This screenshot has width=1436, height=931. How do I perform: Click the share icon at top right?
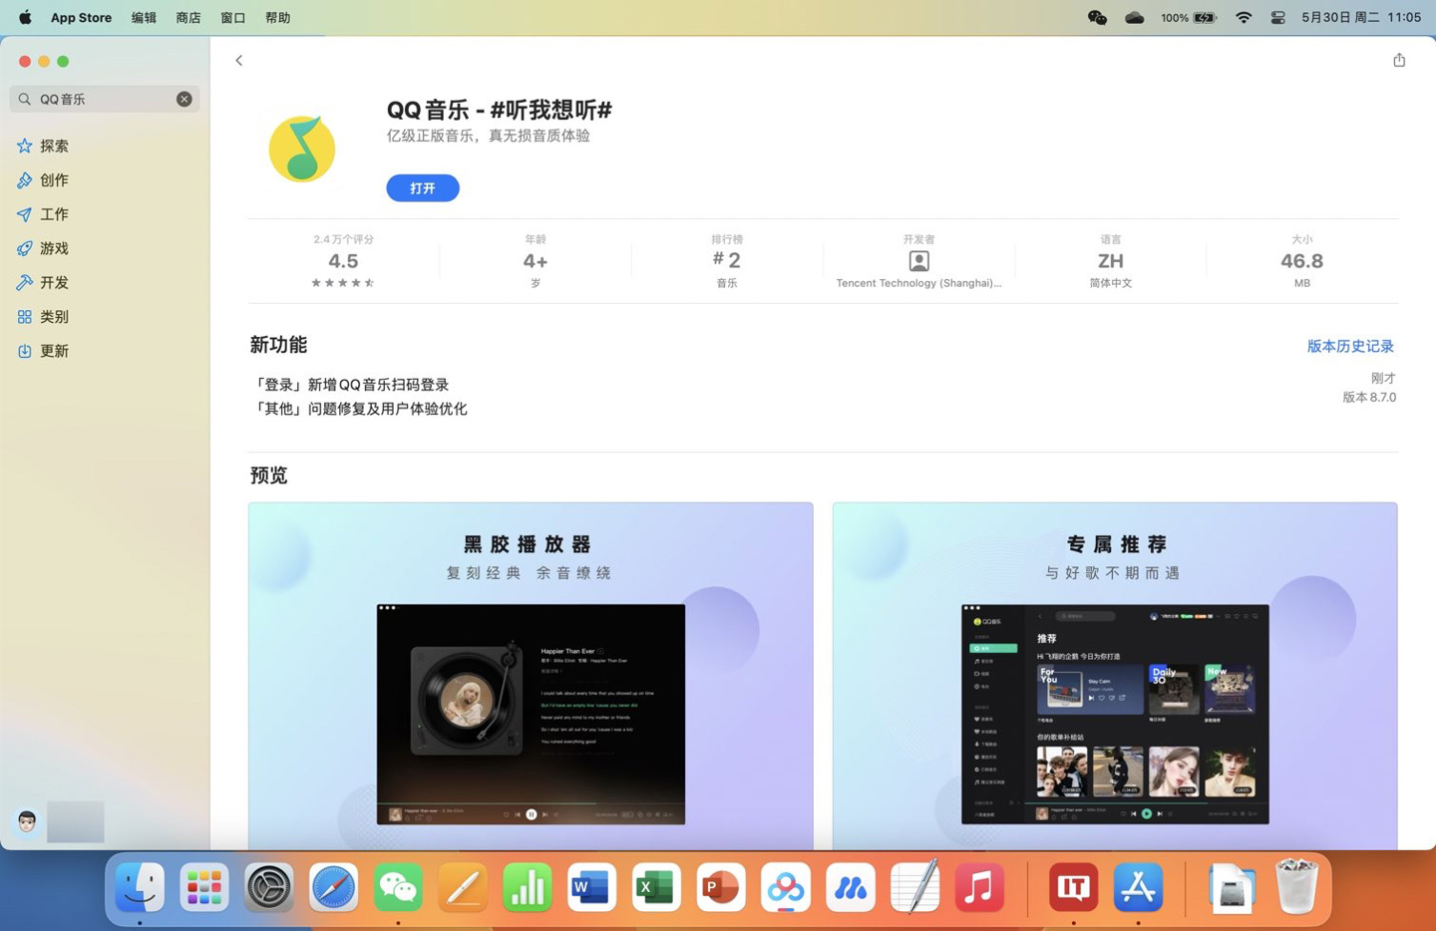coord(1399,60)
